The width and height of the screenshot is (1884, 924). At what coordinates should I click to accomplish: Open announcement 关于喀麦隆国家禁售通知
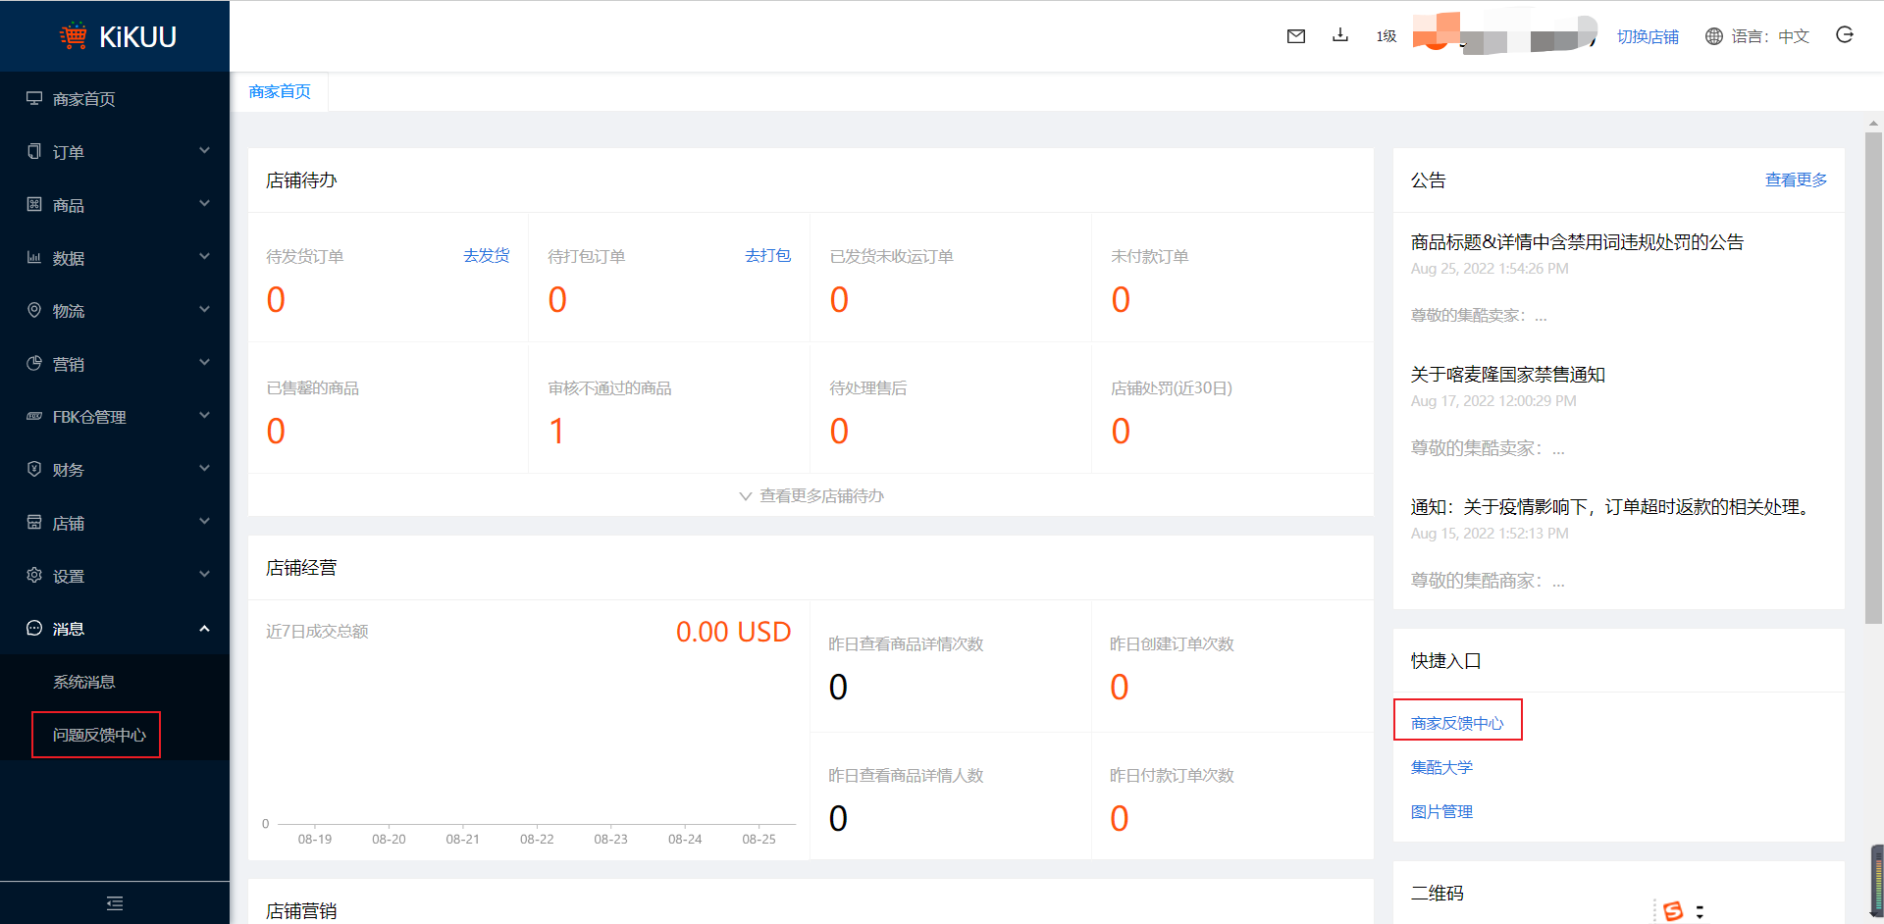(1508, 375)
